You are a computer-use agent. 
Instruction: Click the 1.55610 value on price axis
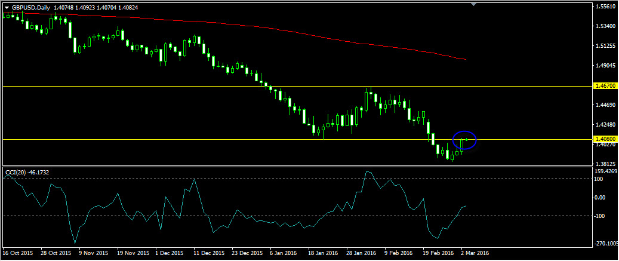tap(605, 7)
